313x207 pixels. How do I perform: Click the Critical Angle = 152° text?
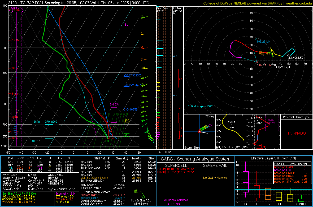(x=200, y=106)
